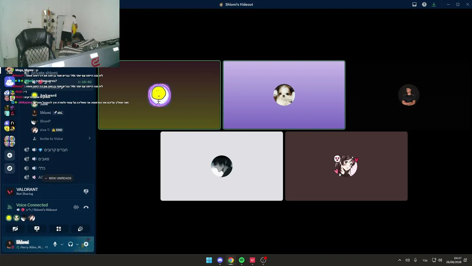Open the soundboard button
Image resolution: width=472 pixels, height=266 pixels.
[80, 229]
